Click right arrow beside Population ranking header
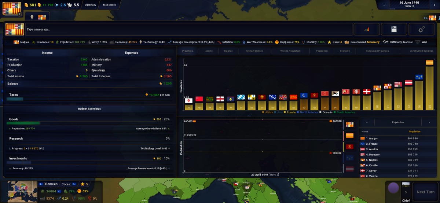Viewport: 440px width, 203px height. (429, 122)
